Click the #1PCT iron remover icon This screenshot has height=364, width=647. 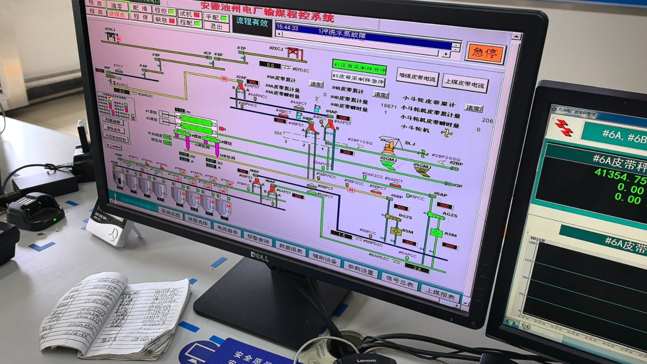tap(119, 70)
